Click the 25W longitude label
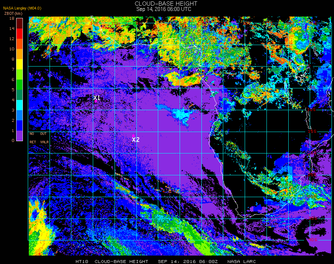Image resolution: width=334 pixels, height=264 pixels. pyautogui.click(x=52, y=23)
